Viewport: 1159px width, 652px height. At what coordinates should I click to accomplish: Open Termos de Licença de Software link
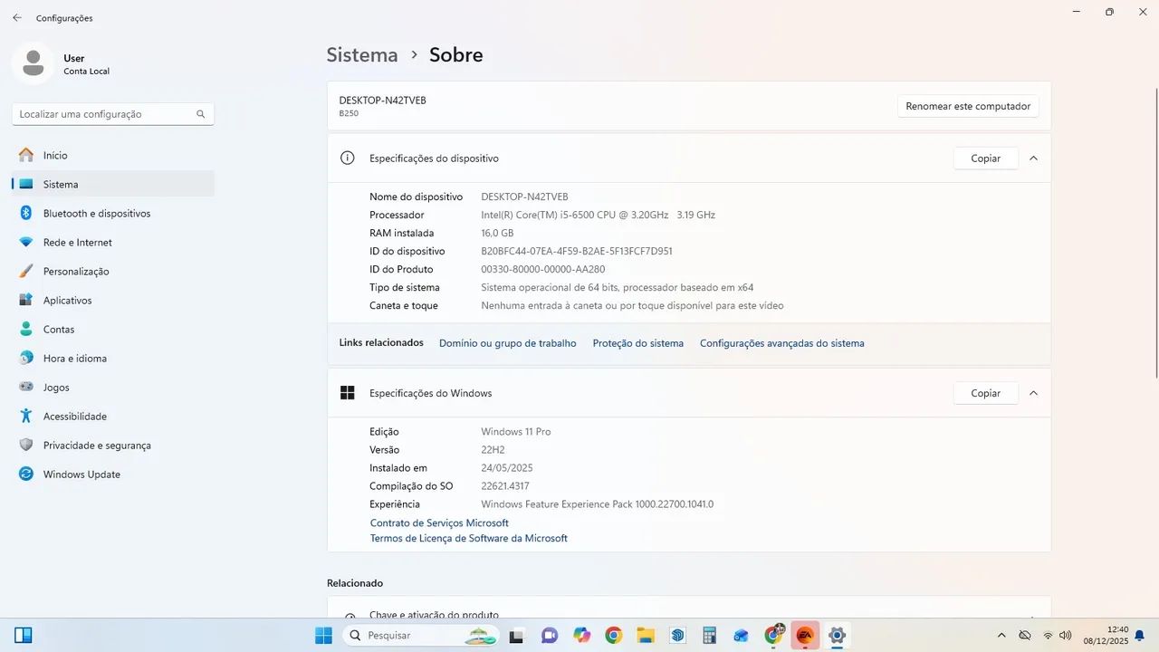point(468,538)
